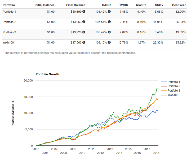Click info icon next to 109.10% CAGR

click(109, 42)
